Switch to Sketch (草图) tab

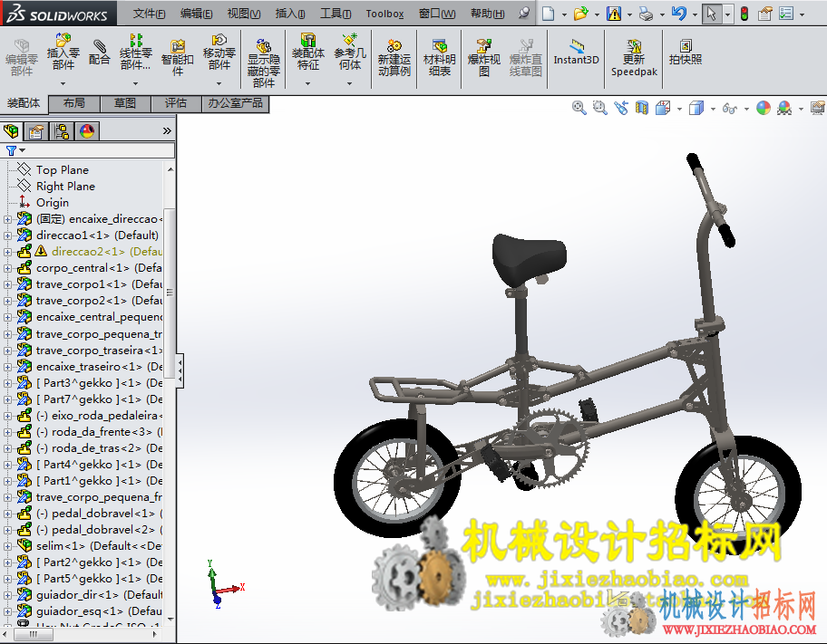(125, 103)
